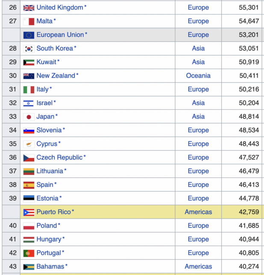Click the Malta flag icon
Screen dimensions: 264x275
[29, 21]
